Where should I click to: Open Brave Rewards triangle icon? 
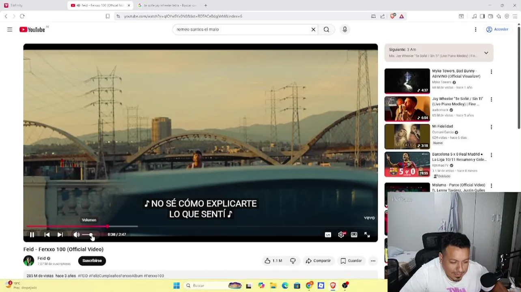(x=401, y=16)
